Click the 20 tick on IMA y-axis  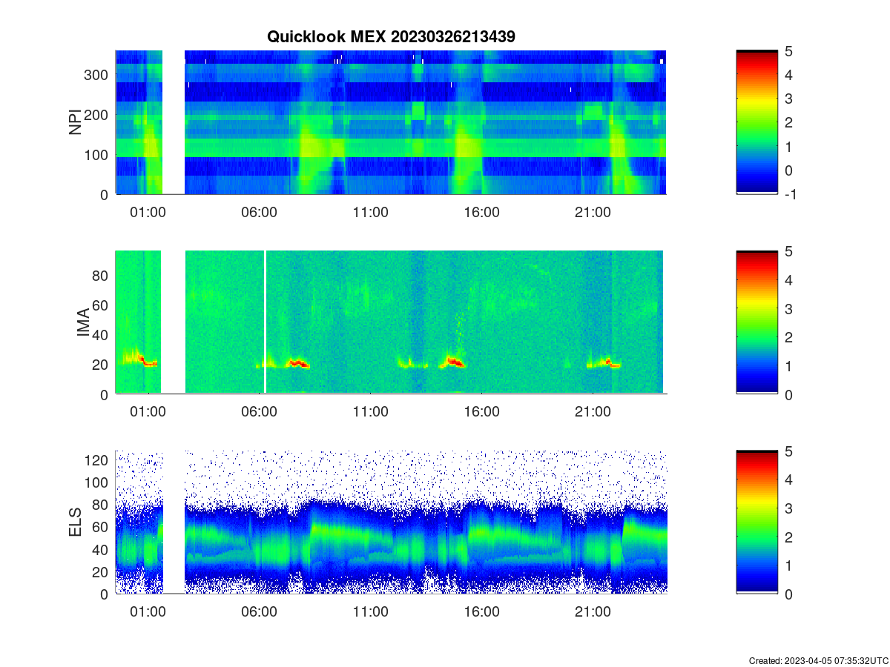102,365
